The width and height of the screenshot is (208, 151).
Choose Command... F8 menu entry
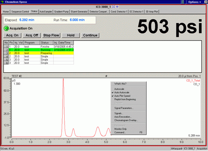pos(128,132)
